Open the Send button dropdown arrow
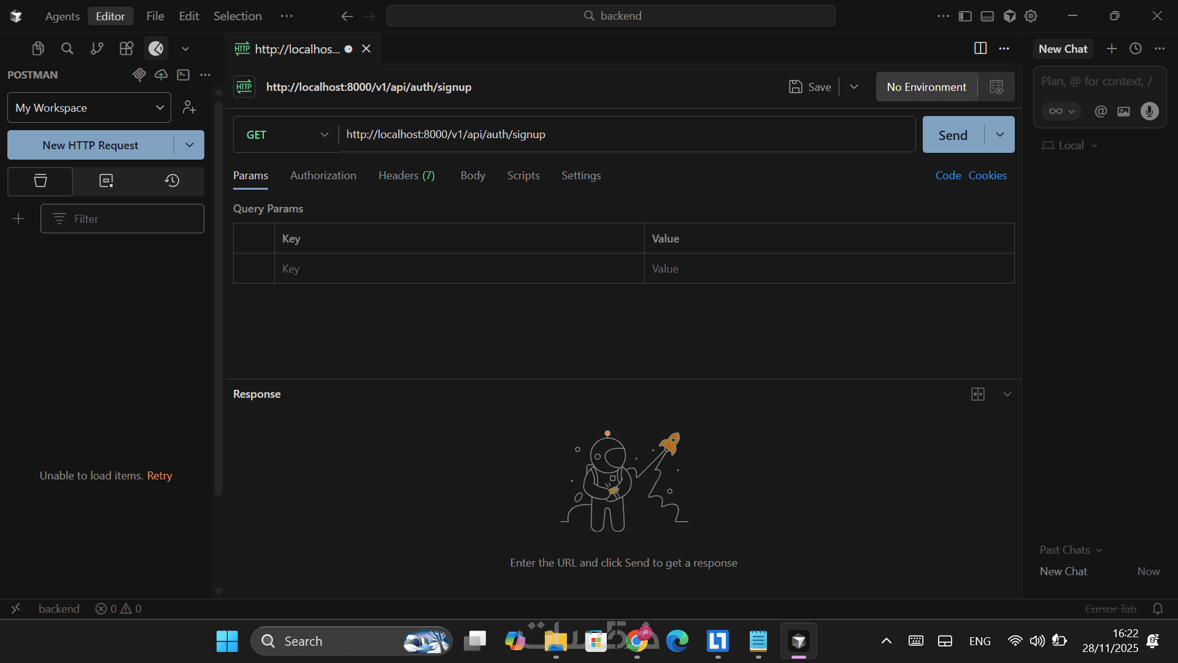Viewport: 1178px width, 663px height. 1000,134
